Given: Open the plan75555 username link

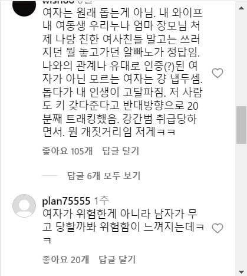Looking at the screenshot, I should pos(66,201).
